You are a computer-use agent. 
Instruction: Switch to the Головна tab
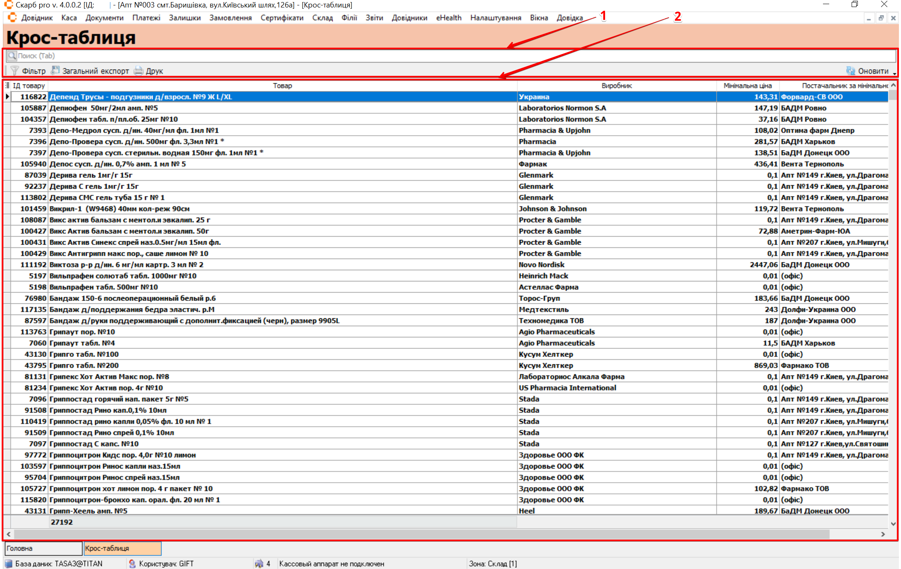coord(43,548)
